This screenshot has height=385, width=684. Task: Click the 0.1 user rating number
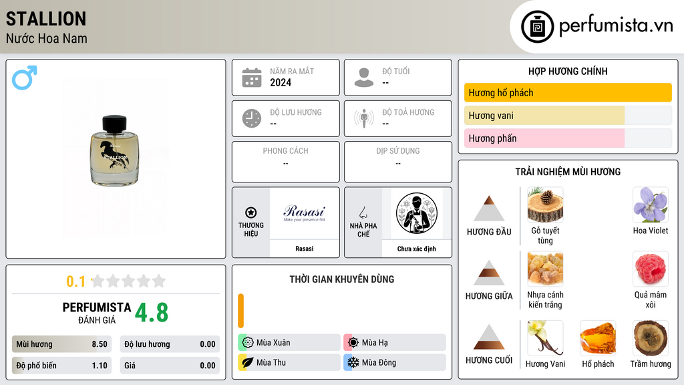[75, 281]
